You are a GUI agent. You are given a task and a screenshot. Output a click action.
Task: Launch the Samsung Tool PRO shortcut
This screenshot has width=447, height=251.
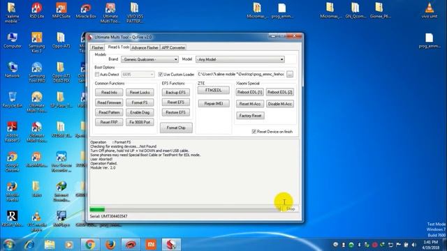point(36,73)
